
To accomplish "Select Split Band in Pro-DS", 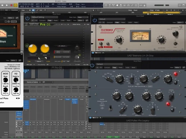I will (x=66, y=57).
